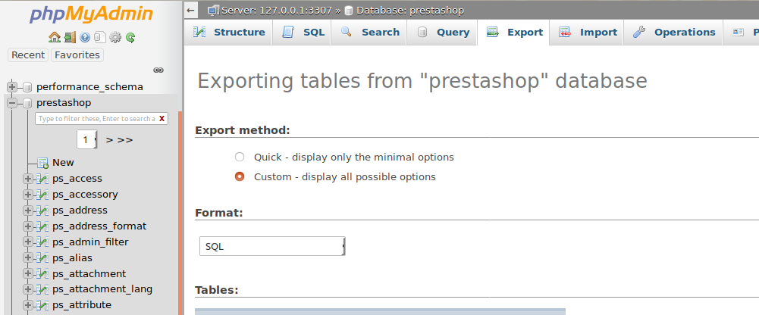Screen dimensions: 759x315
Task: Select Custom all options radio button
Action: point(239,177)
